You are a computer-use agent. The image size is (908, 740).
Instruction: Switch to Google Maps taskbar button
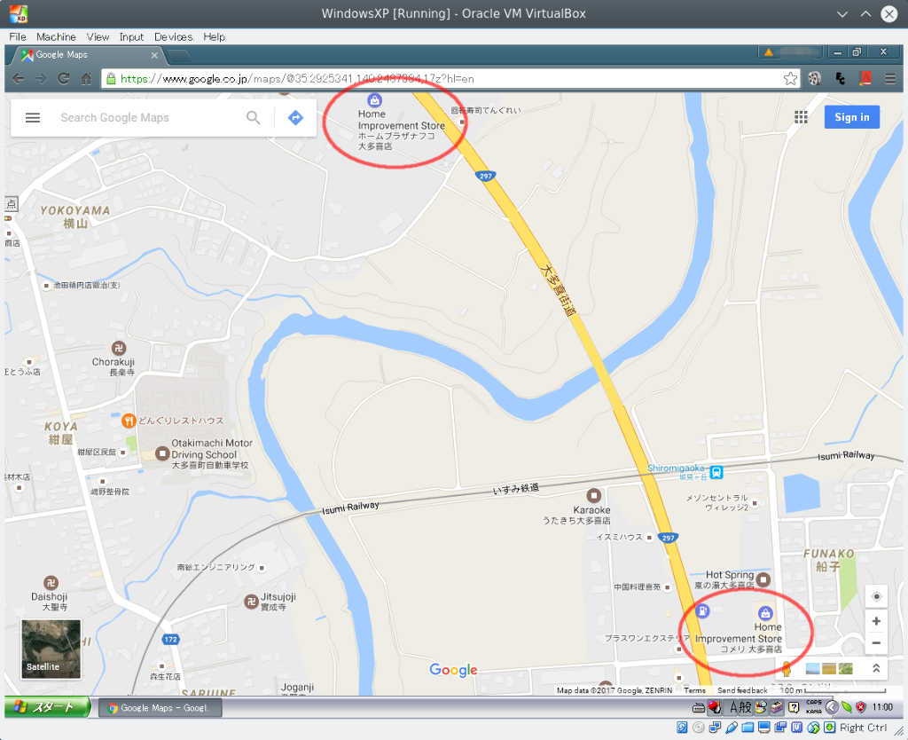click(160, 707)
